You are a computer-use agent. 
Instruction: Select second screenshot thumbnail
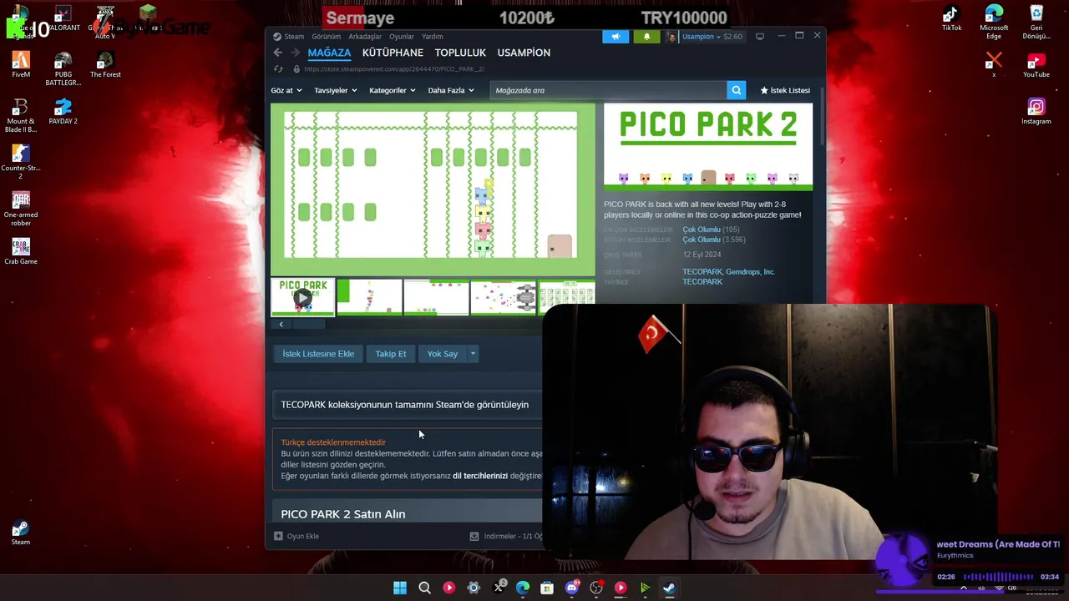point(369,297)
